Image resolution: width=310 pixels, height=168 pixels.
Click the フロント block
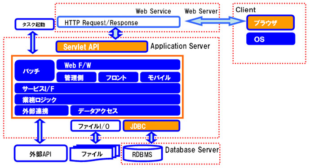[118, 77]
